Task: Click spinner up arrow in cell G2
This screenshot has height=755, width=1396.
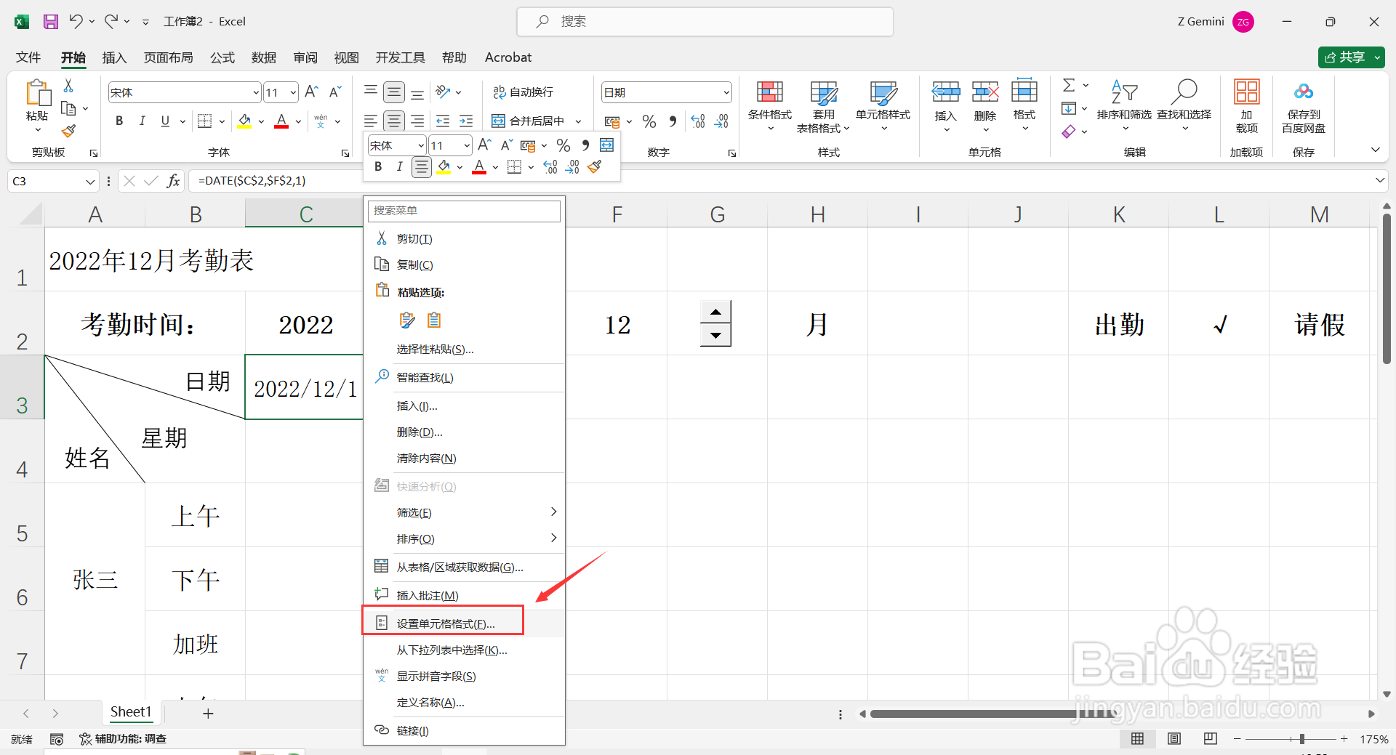Action: [x=715, y=312]
